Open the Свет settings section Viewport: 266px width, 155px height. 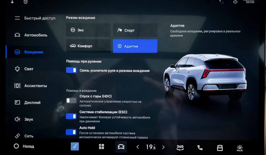point(24,69)
